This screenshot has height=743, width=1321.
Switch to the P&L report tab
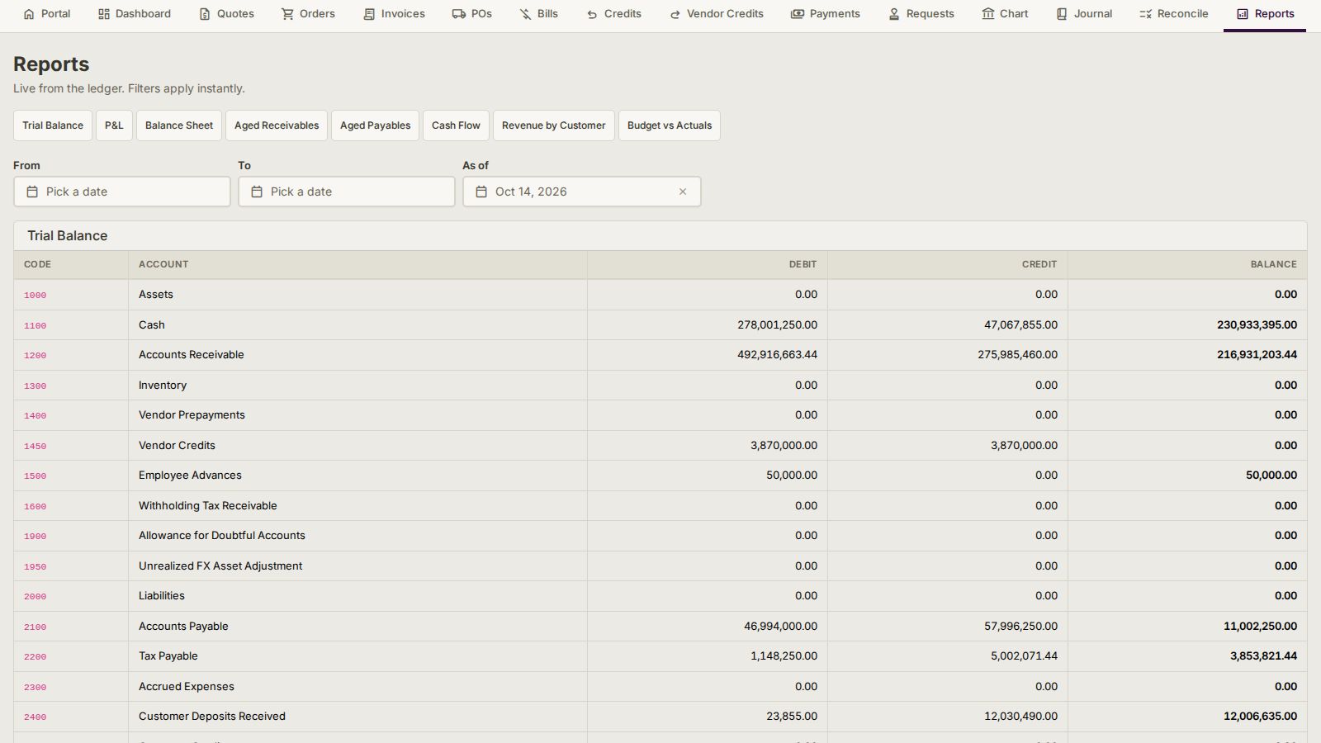pyautogui.click(x=114, y=125)
